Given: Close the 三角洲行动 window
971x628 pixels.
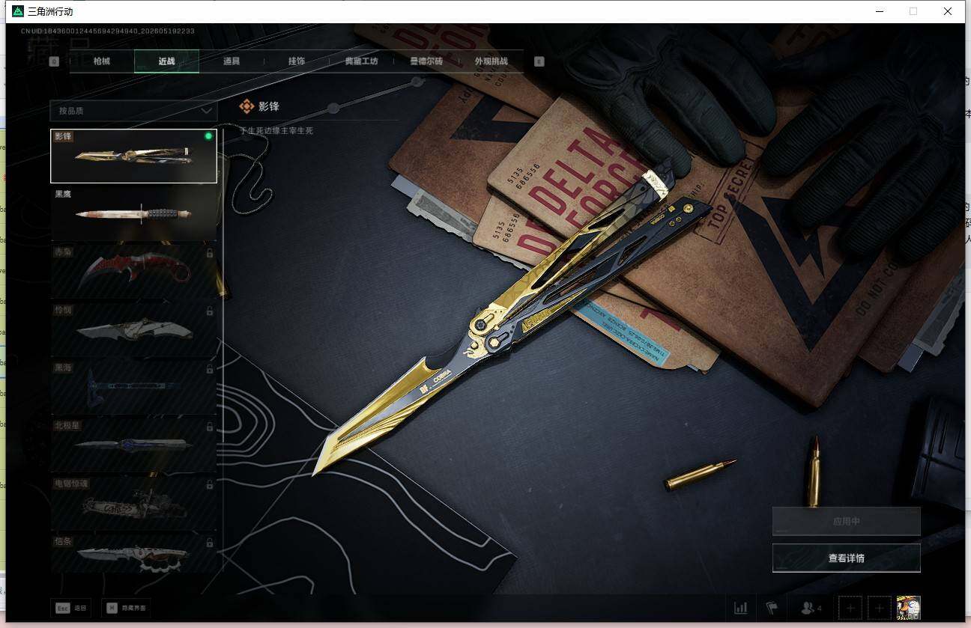Looking at the screenshot, I should [948, 11].
